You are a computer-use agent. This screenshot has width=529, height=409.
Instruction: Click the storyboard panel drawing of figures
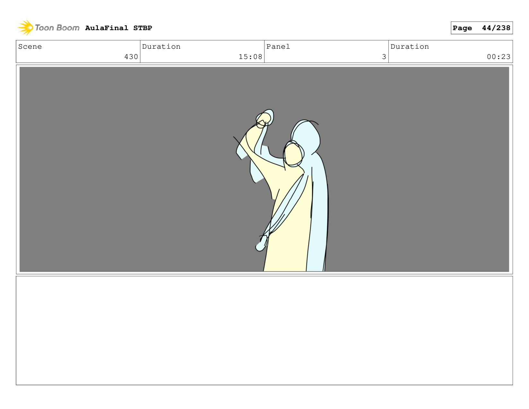pos(264,169)
